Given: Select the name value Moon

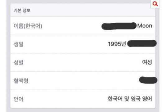Looking at the screenshot, I should 145,26.
